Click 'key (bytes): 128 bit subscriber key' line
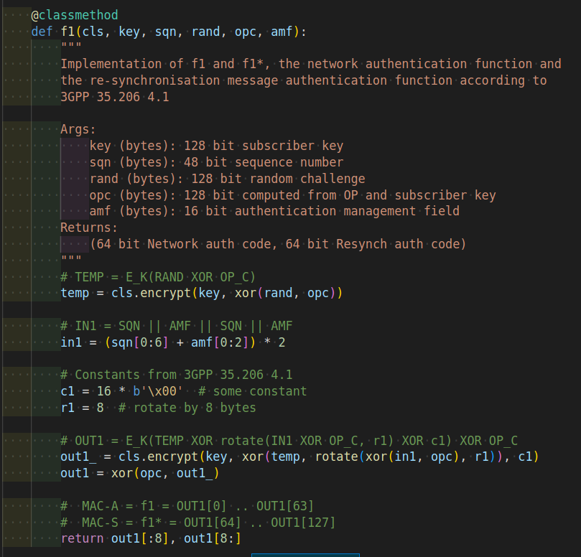This screenshot has width=581, height=557. [216, 146]
